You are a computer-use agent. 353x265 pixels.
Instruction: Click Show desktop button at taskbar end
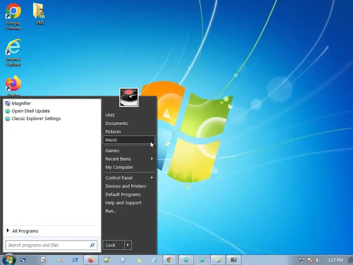[351, 260]
